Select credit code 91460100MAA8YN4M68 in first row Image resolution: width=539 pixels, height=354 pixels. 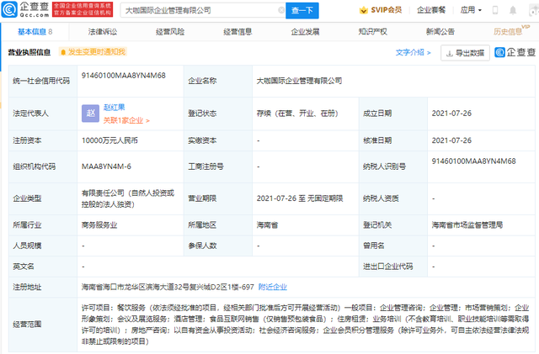click(124, 76)
